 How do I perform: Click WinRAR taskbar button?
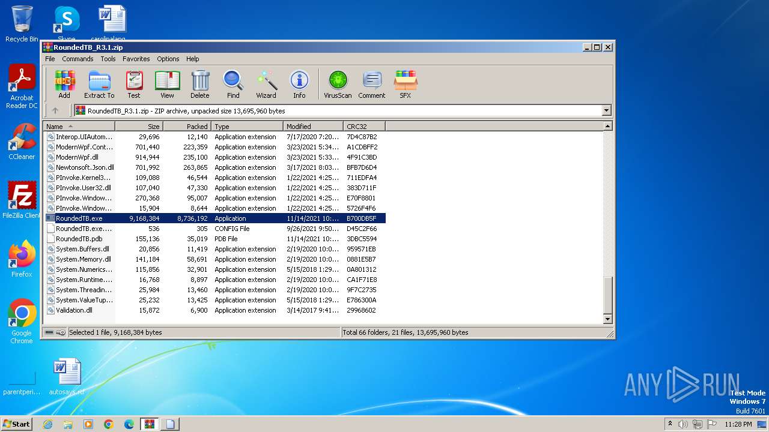150,424
